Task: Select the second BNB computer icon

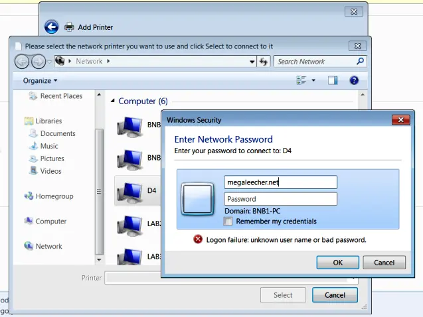Action: tap(129, 160)
